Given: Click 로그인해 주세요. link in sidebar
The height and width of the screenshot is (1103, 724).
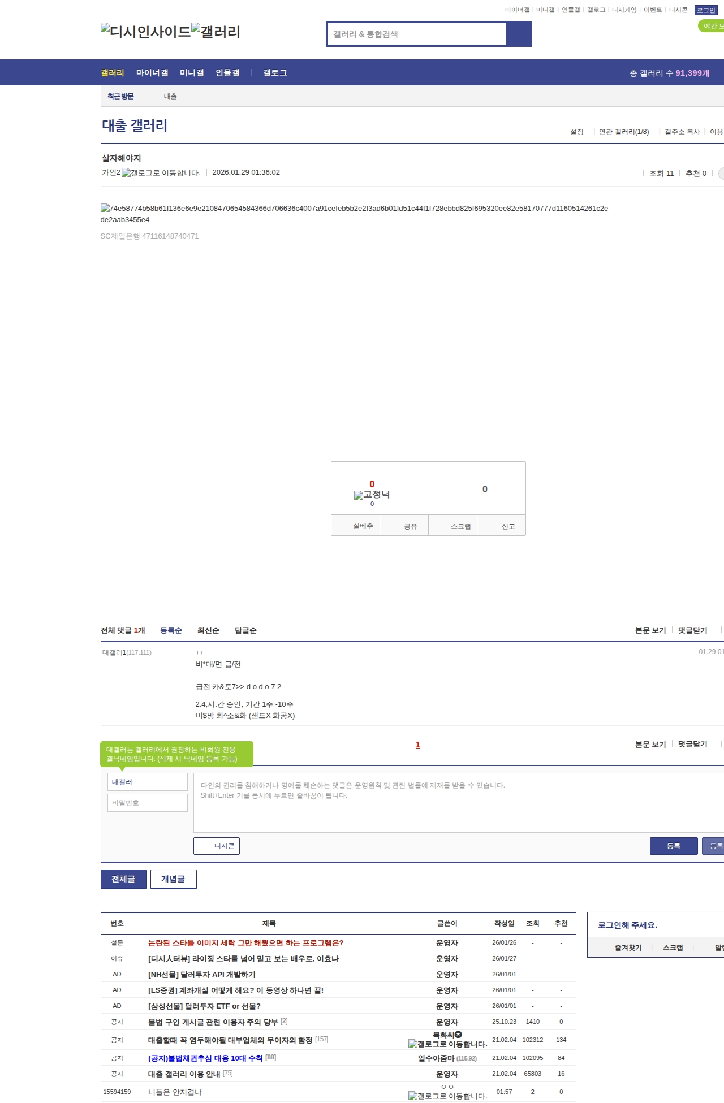Looking at the screenshot, I should (x=628, y=925).
